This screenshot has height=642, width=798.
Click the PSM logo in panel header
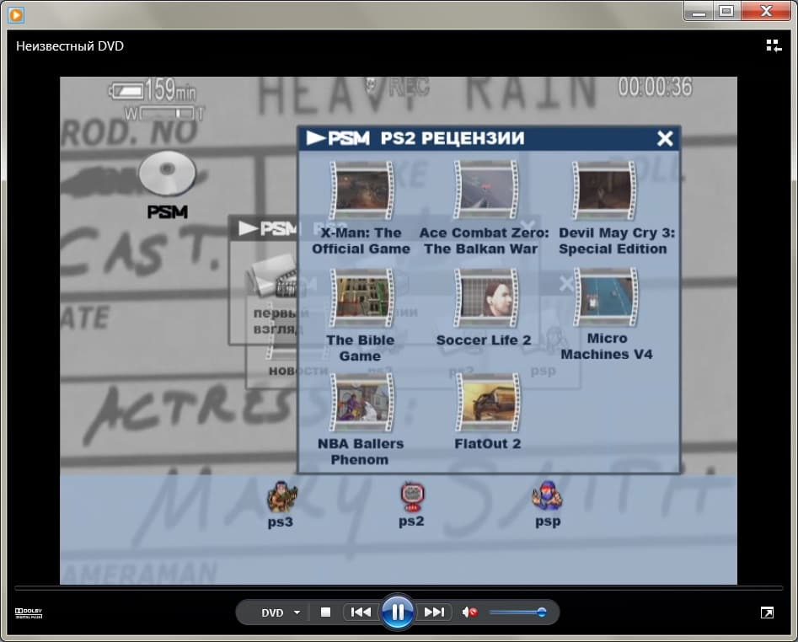pos(338,138)
